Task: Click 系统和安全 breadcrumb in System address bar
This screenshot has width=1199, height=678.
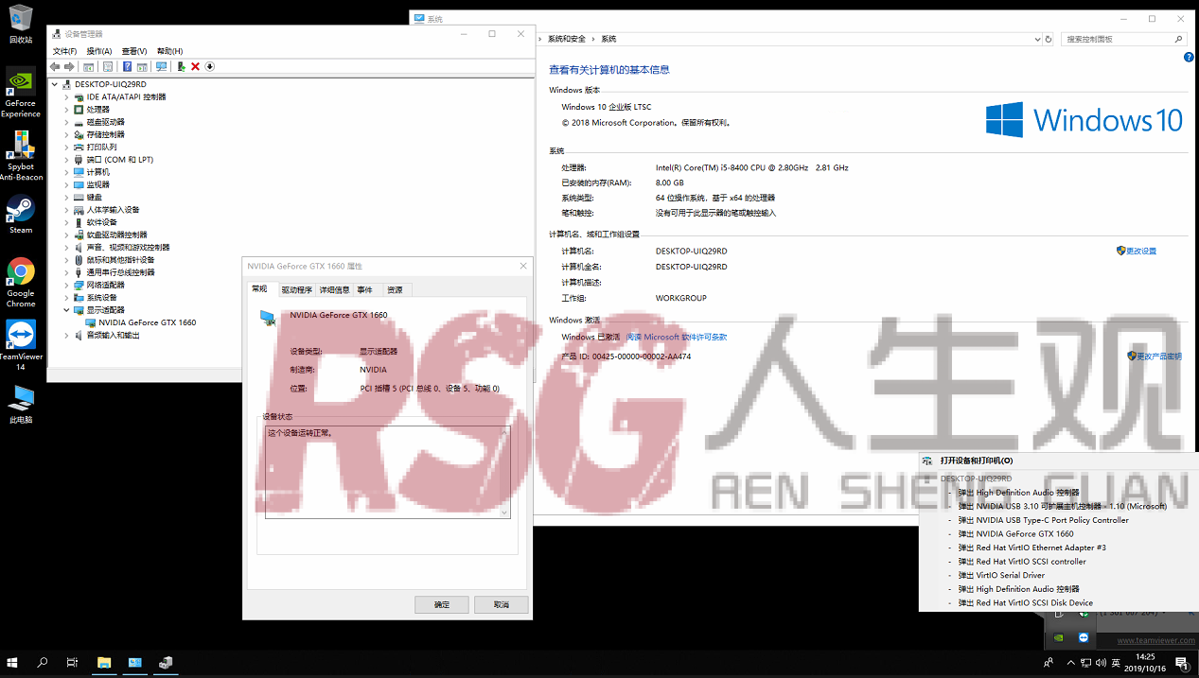Action: pyautogui.click(x=567, y=39)
